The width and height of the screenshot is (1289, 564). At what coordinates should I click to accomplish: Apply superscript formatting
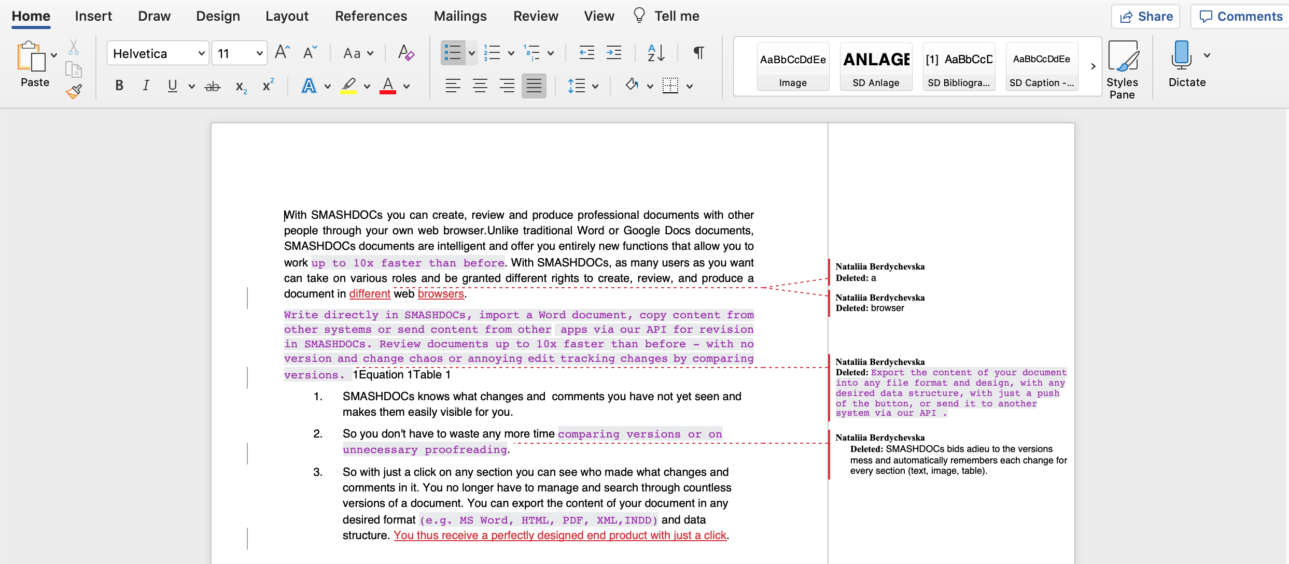click(268, 85)
